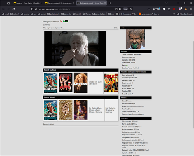Open the network bookmarks folder
Viewport: 194px width, 156px height.
pos(15,14)
